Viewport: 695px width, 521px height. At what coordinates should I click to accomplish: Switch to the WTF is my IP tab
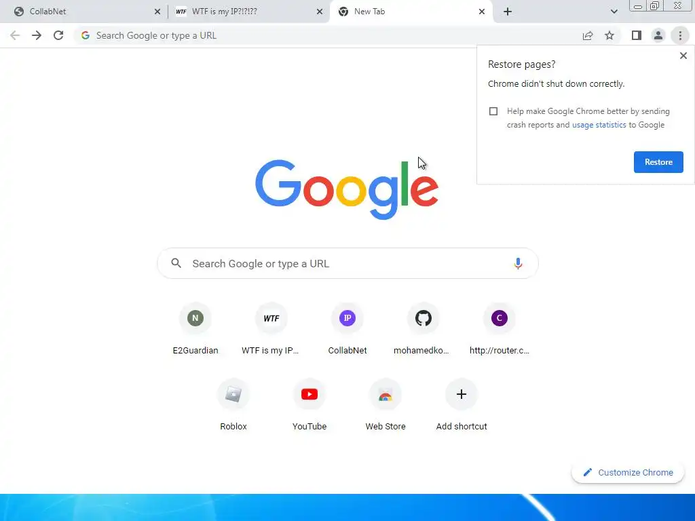(248, 12)
